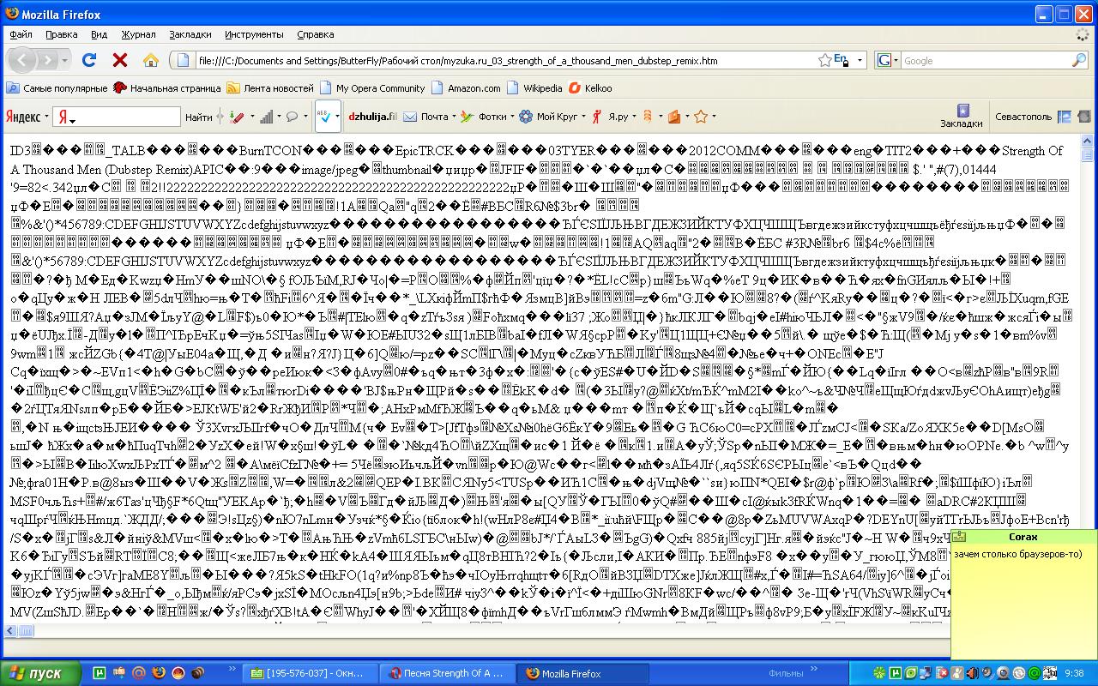The height and width of the screenshot is (686, 1098).
Task: Click the Corax notification popup title
Action: point(1023,537)
